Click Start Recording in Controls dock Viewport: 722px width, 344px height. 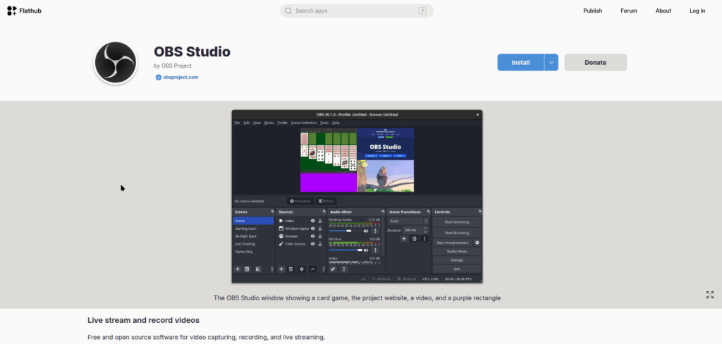457,233
